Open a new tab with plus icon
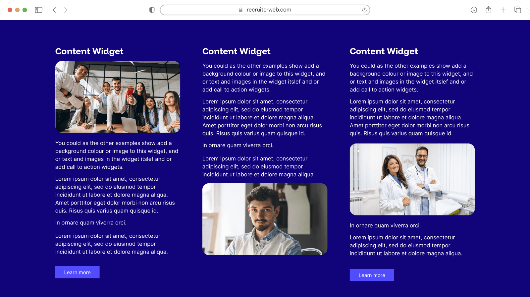The height and width of the screenshot is (297, 530). (503, 10)
